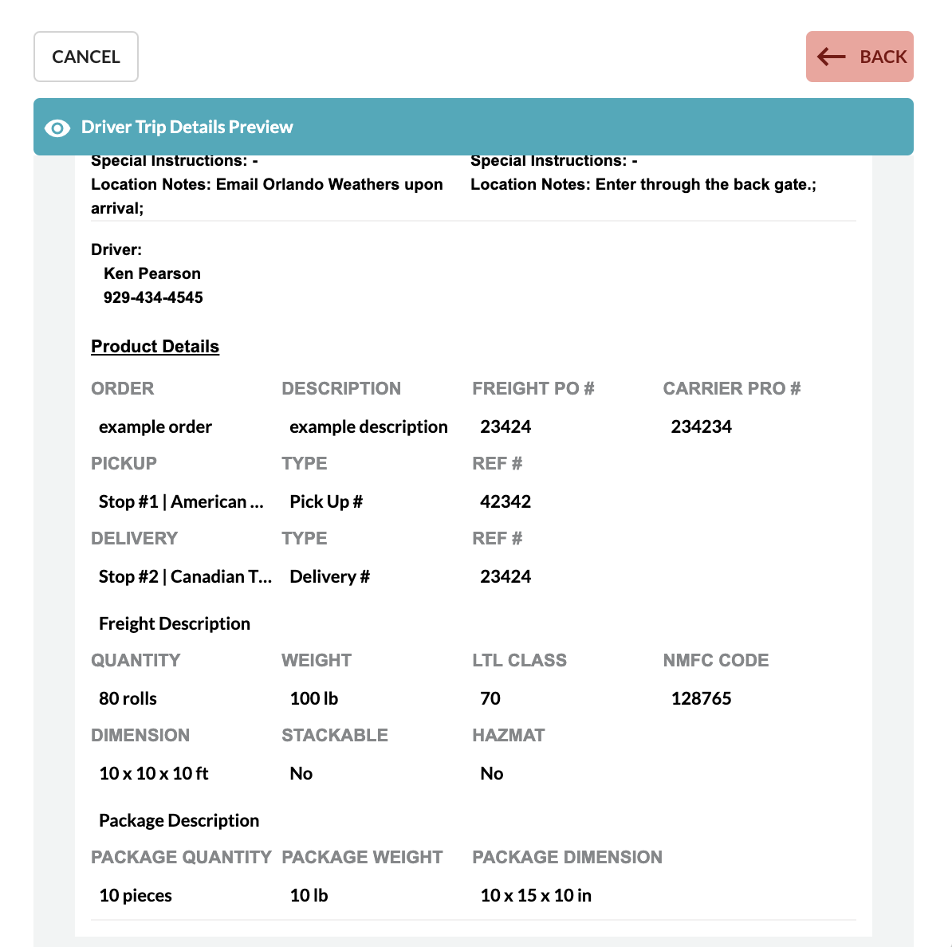The height and width of the screenshot is (947, 952).
Task: Click package dimension '10 x 15 x 10 in'
Action: coord(536,895)
